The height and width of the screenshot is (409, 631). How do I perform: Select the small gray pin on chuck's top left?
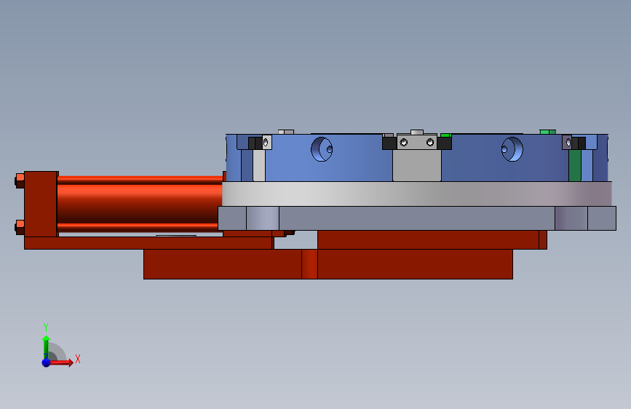286,132
